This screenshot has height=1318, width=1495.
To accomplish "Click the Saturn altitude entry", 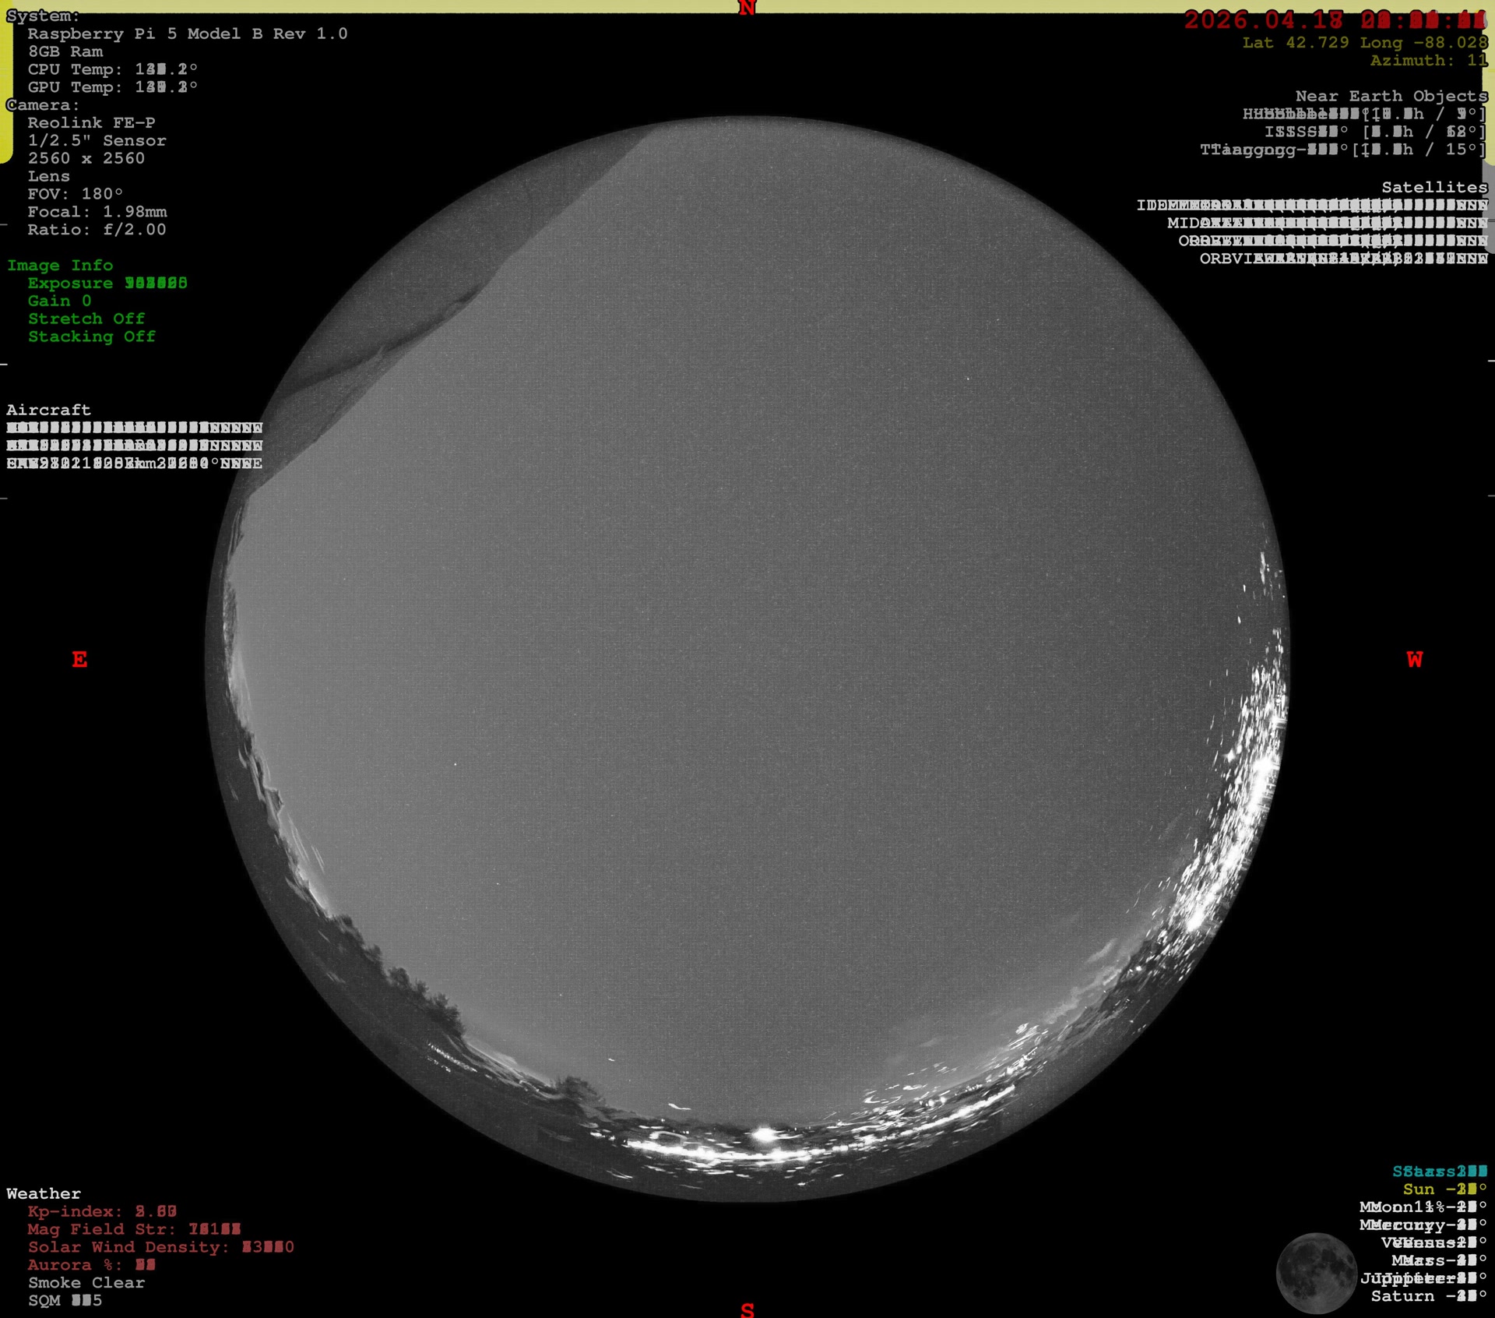I will [1428, 1296].
